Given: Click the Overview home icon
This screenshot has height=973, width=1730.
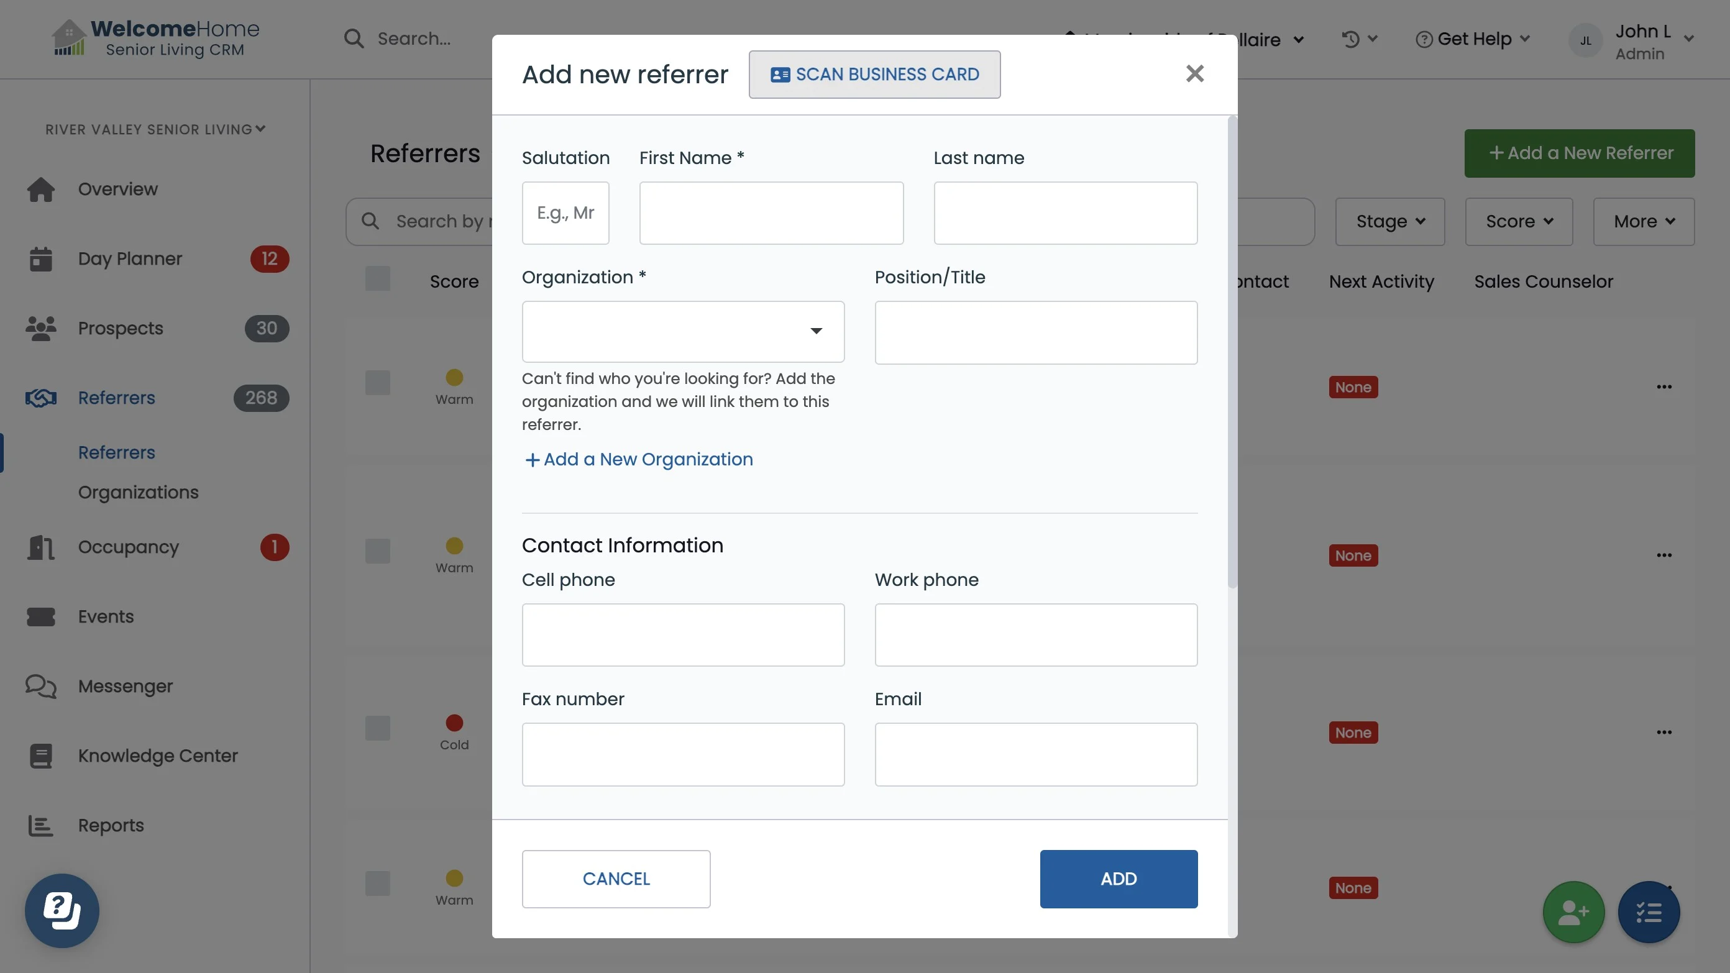Looking at the screenshot, I should point(41,190).
